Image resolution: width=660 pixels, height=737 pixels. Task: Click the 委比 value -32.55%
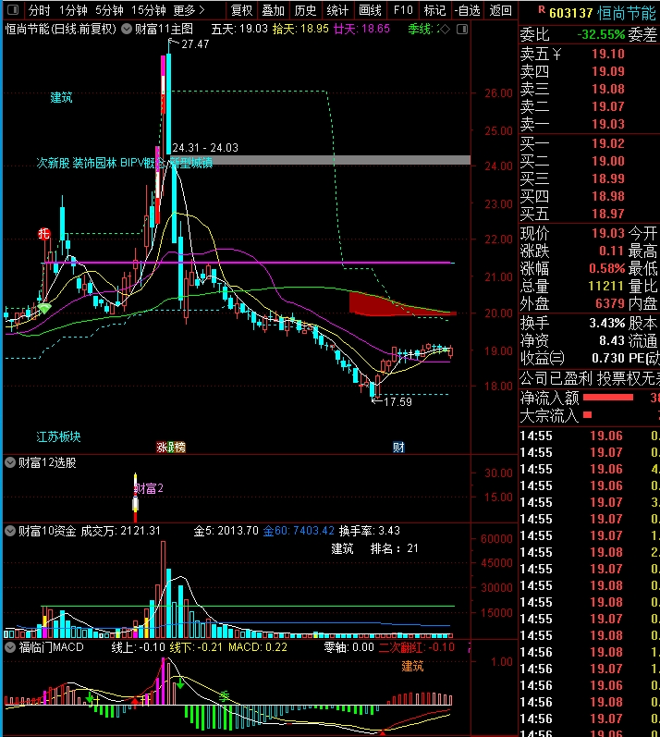coord(601,35)
